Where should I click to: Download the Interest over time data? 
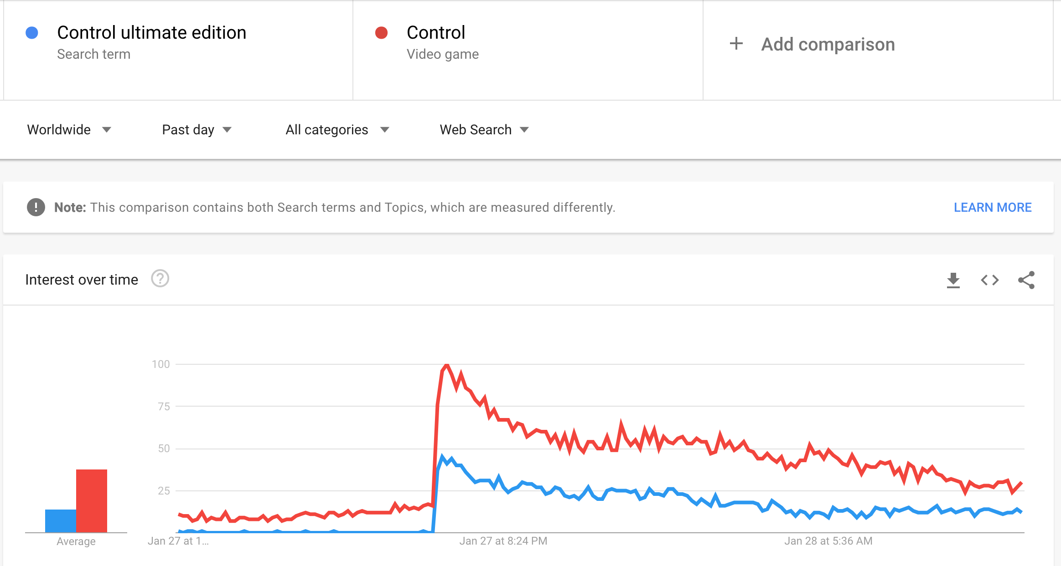(x=953, y=280)
